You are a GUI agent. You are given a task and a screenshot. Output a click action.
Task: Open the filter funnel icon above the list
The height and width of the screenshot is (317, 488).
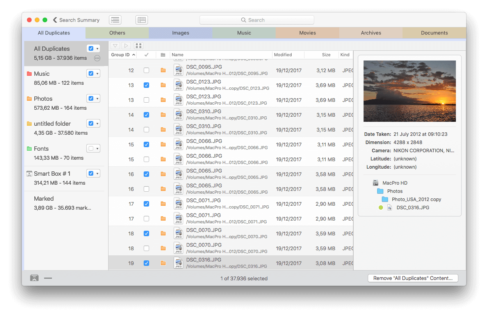(115, 46)
